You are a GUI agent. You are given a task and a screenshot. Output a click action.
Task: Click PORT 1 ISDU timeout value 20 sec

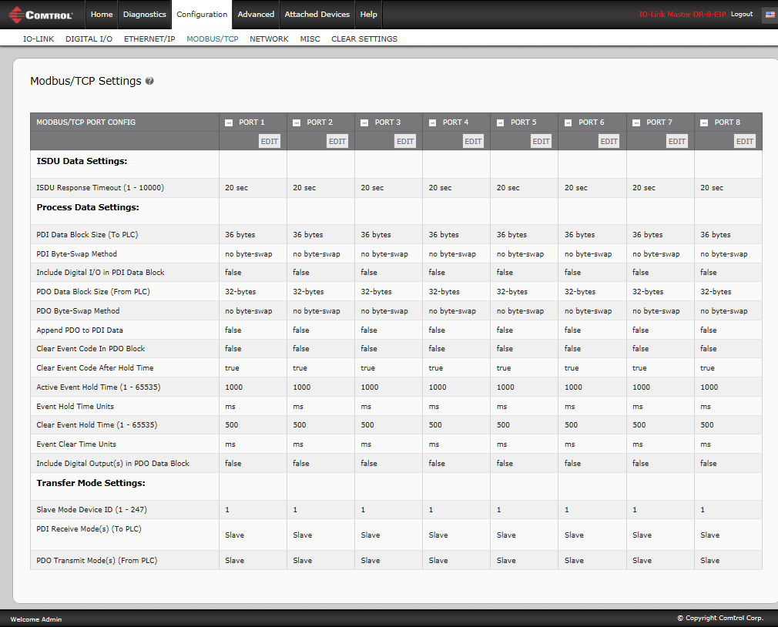click(236, 187)
